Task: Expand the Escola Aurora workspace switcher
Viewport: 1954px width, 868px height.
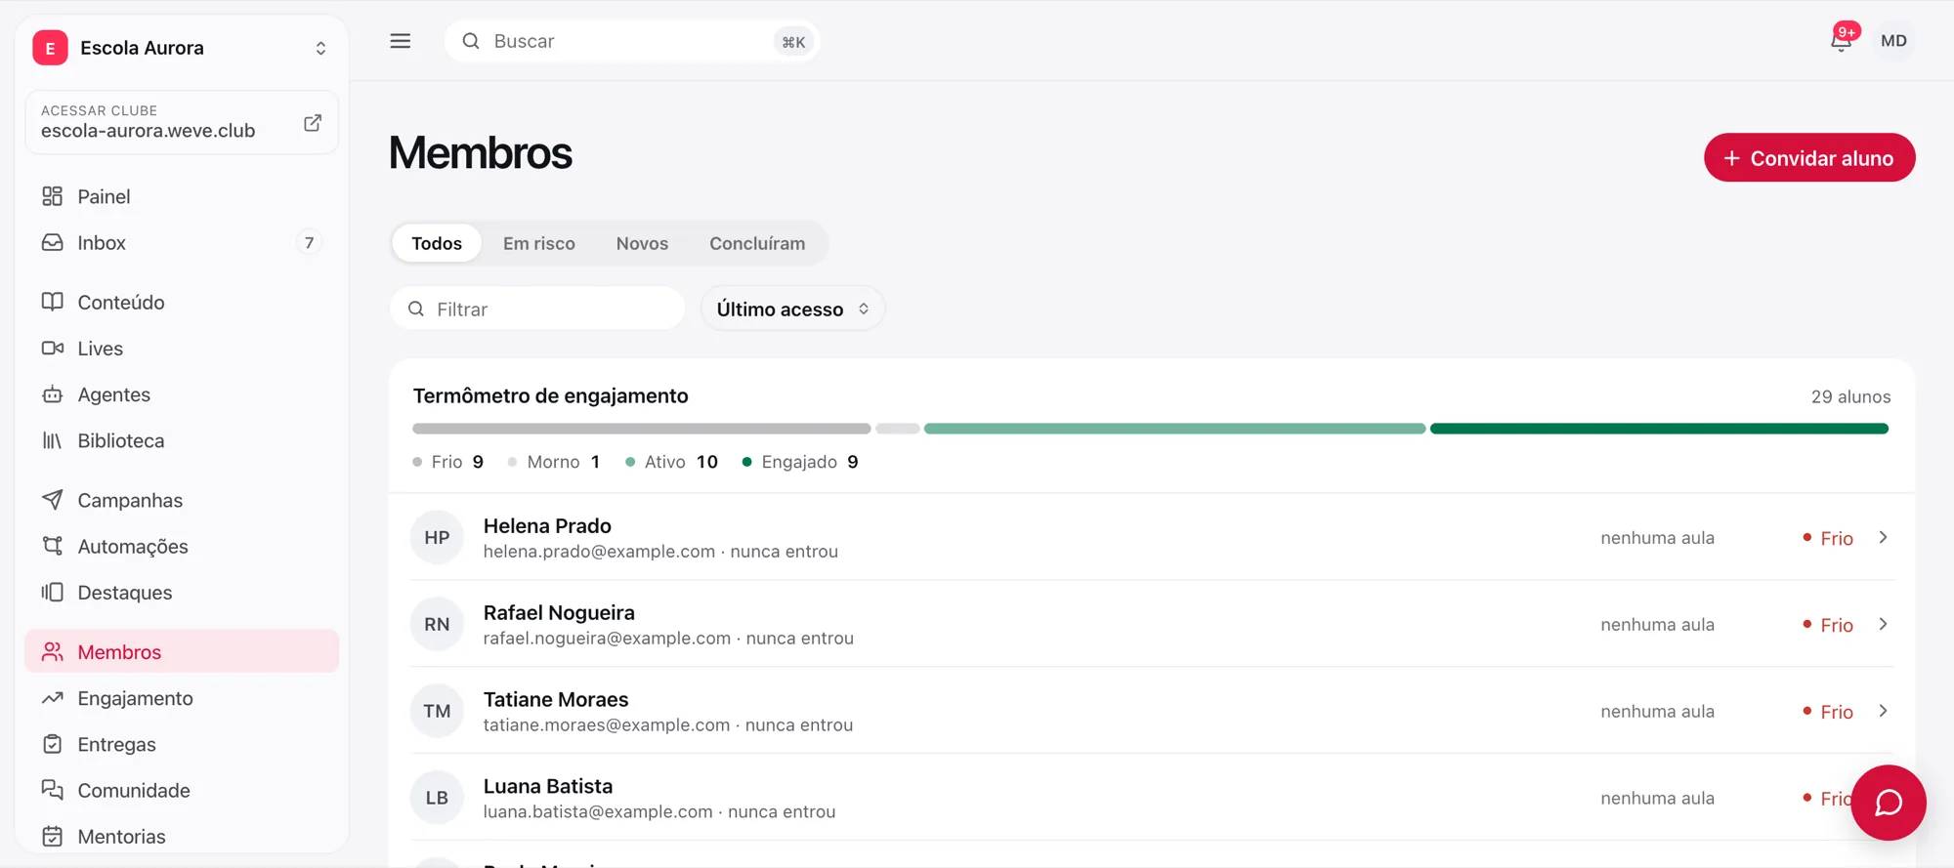Action: tap(320, 48)
